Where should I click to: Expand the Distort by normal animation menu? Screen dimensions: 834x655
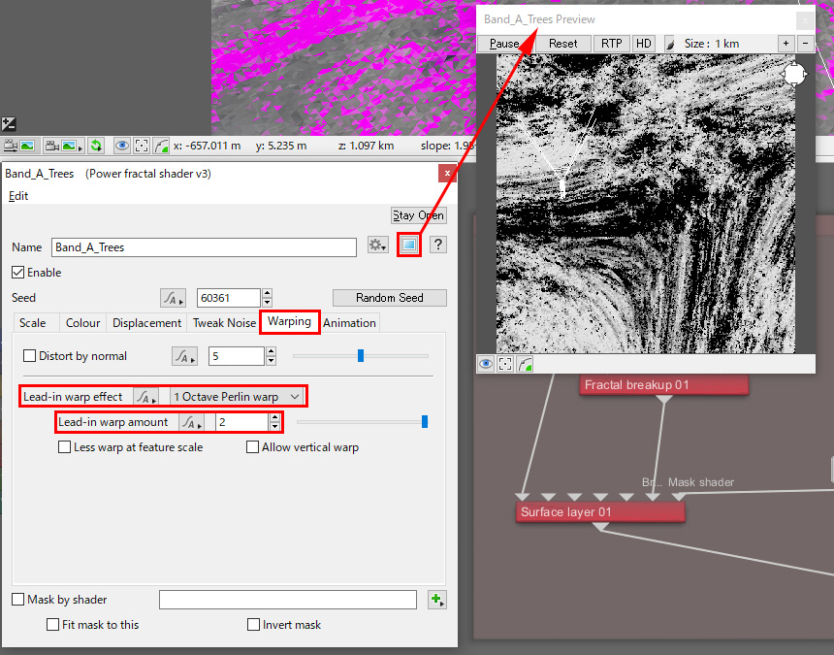[x=184, y=356]
